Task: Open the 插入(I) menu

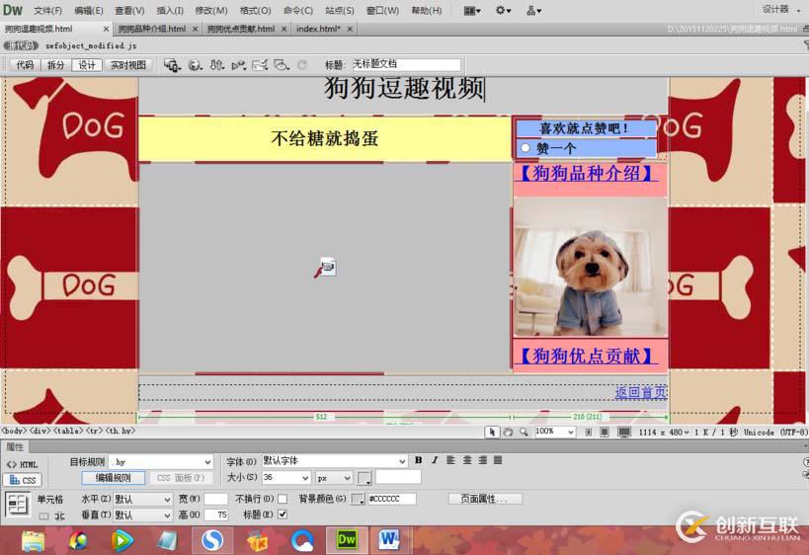Action: pos(169,10)
